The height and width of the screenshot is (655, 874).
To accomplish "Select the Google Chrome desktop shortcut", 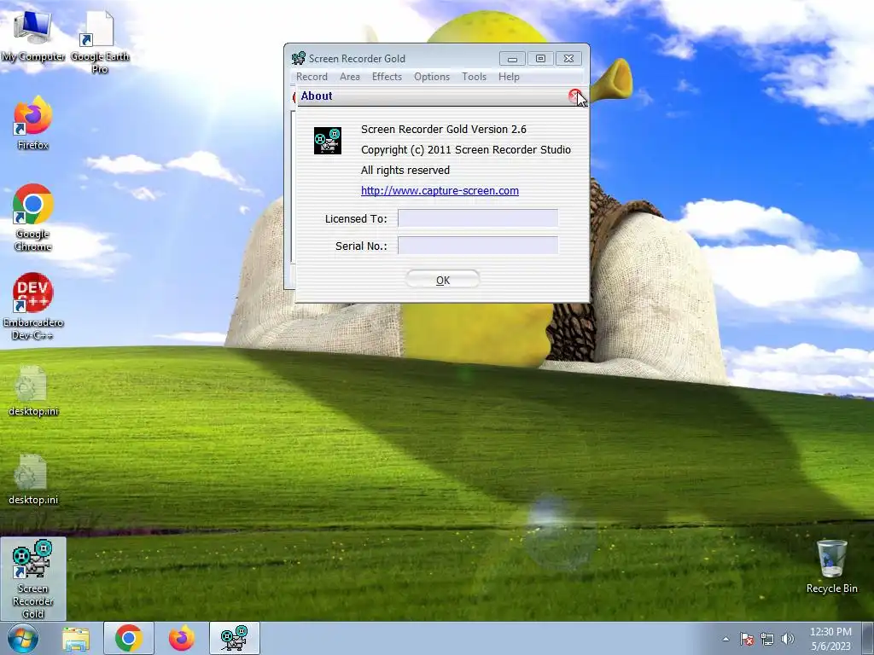I will 33,217.
